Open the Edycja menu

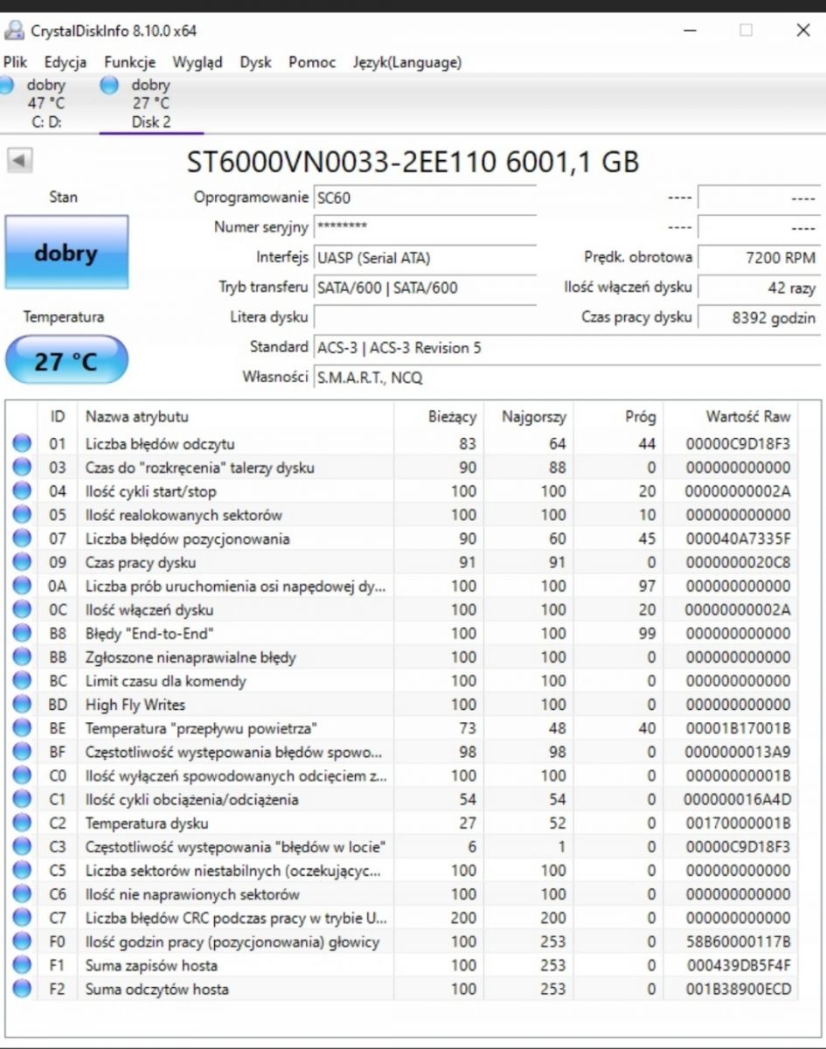pos(66,62)
